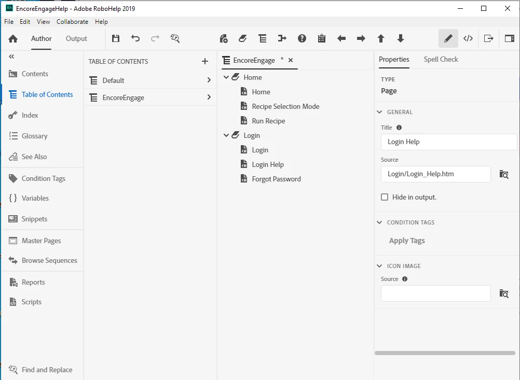This screenshot has width=520, height=380.
Task: Click the TOC placeholder toolbar icon
Action: pyautogui.click(x=262, y=38)
